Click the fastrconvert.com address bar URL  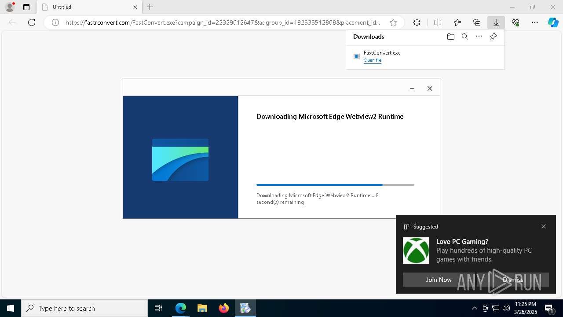[223, 22]
